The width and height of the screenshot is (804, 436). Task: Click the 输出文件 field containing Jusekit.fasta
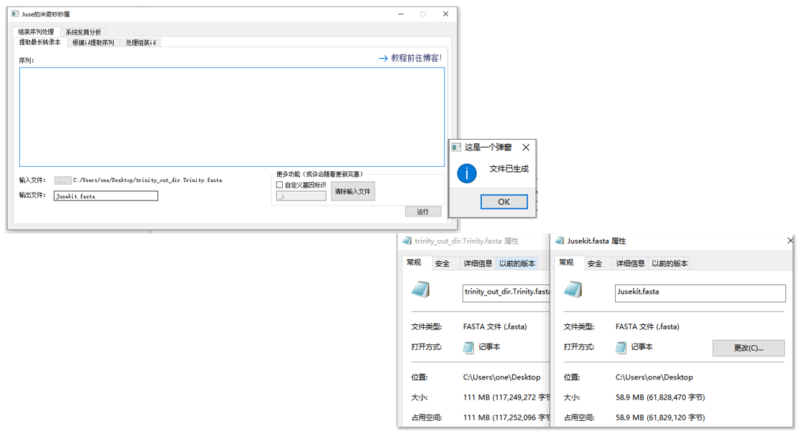point(106,195)
